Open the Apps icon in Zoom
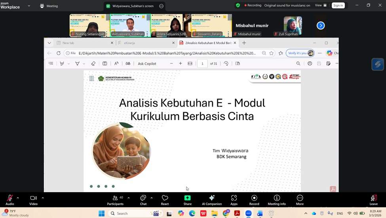Screen dimensions: 386x218 (x=234, y=199)
